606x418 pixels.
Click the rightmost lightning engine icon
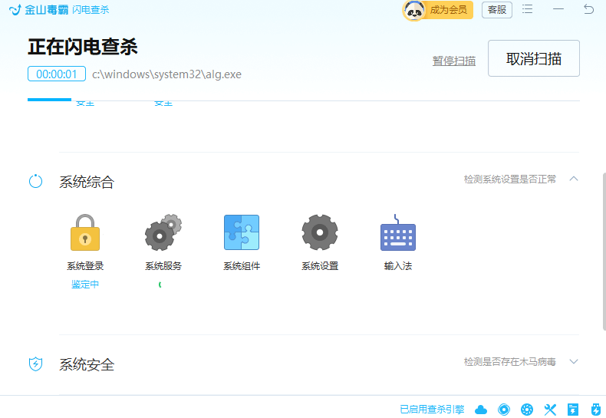tap(596, 410)
